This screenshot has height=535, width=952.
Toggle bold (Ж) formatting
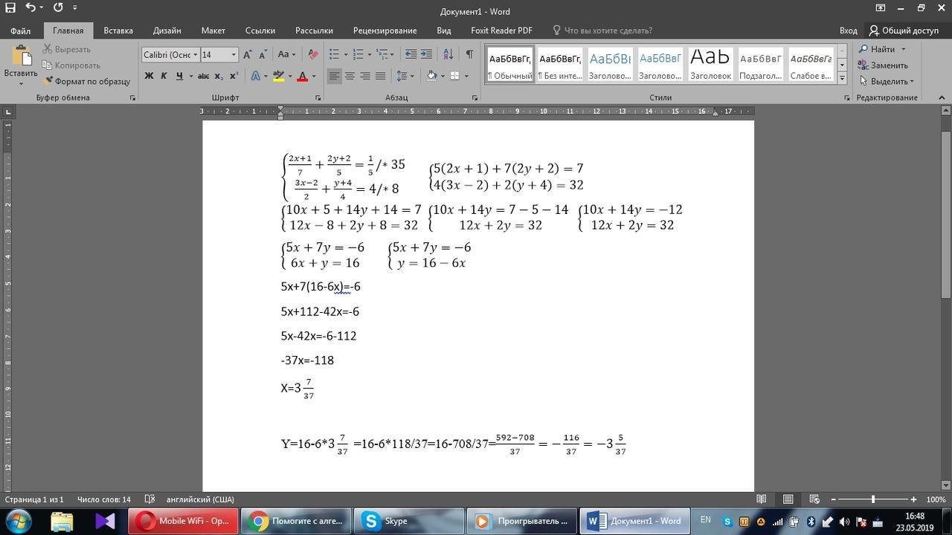(149, 76)
